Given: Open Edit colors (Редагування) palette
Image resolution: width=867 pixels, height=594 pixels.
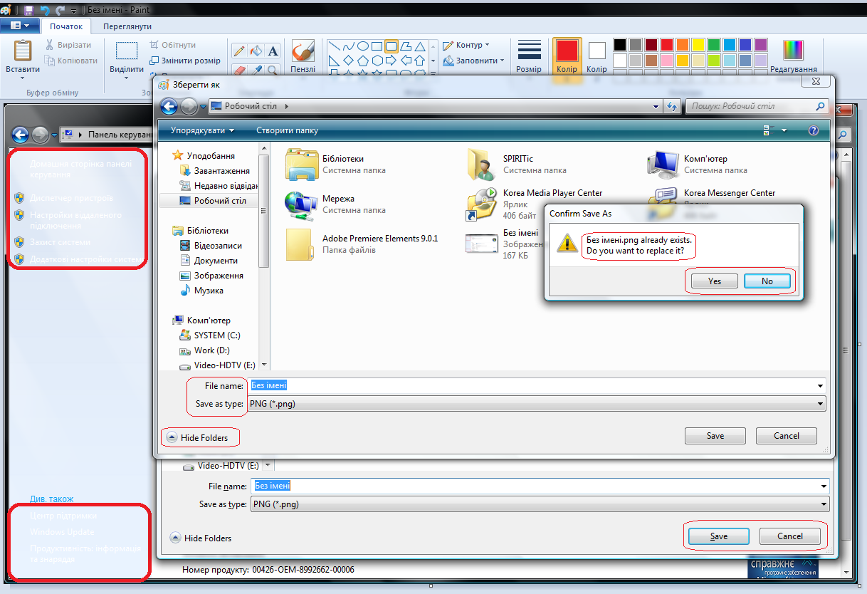Looking at the screenshot, I should (793, 56).
